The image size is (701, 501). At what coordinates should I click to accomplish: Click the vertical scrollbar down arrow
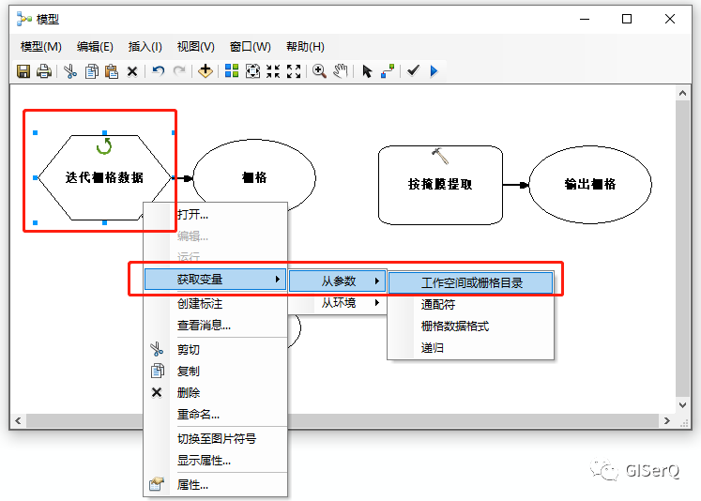(x=682, y=405)
